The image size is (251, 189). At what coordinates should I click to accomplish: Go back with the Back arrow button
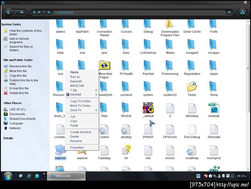(x=8, y=12)
